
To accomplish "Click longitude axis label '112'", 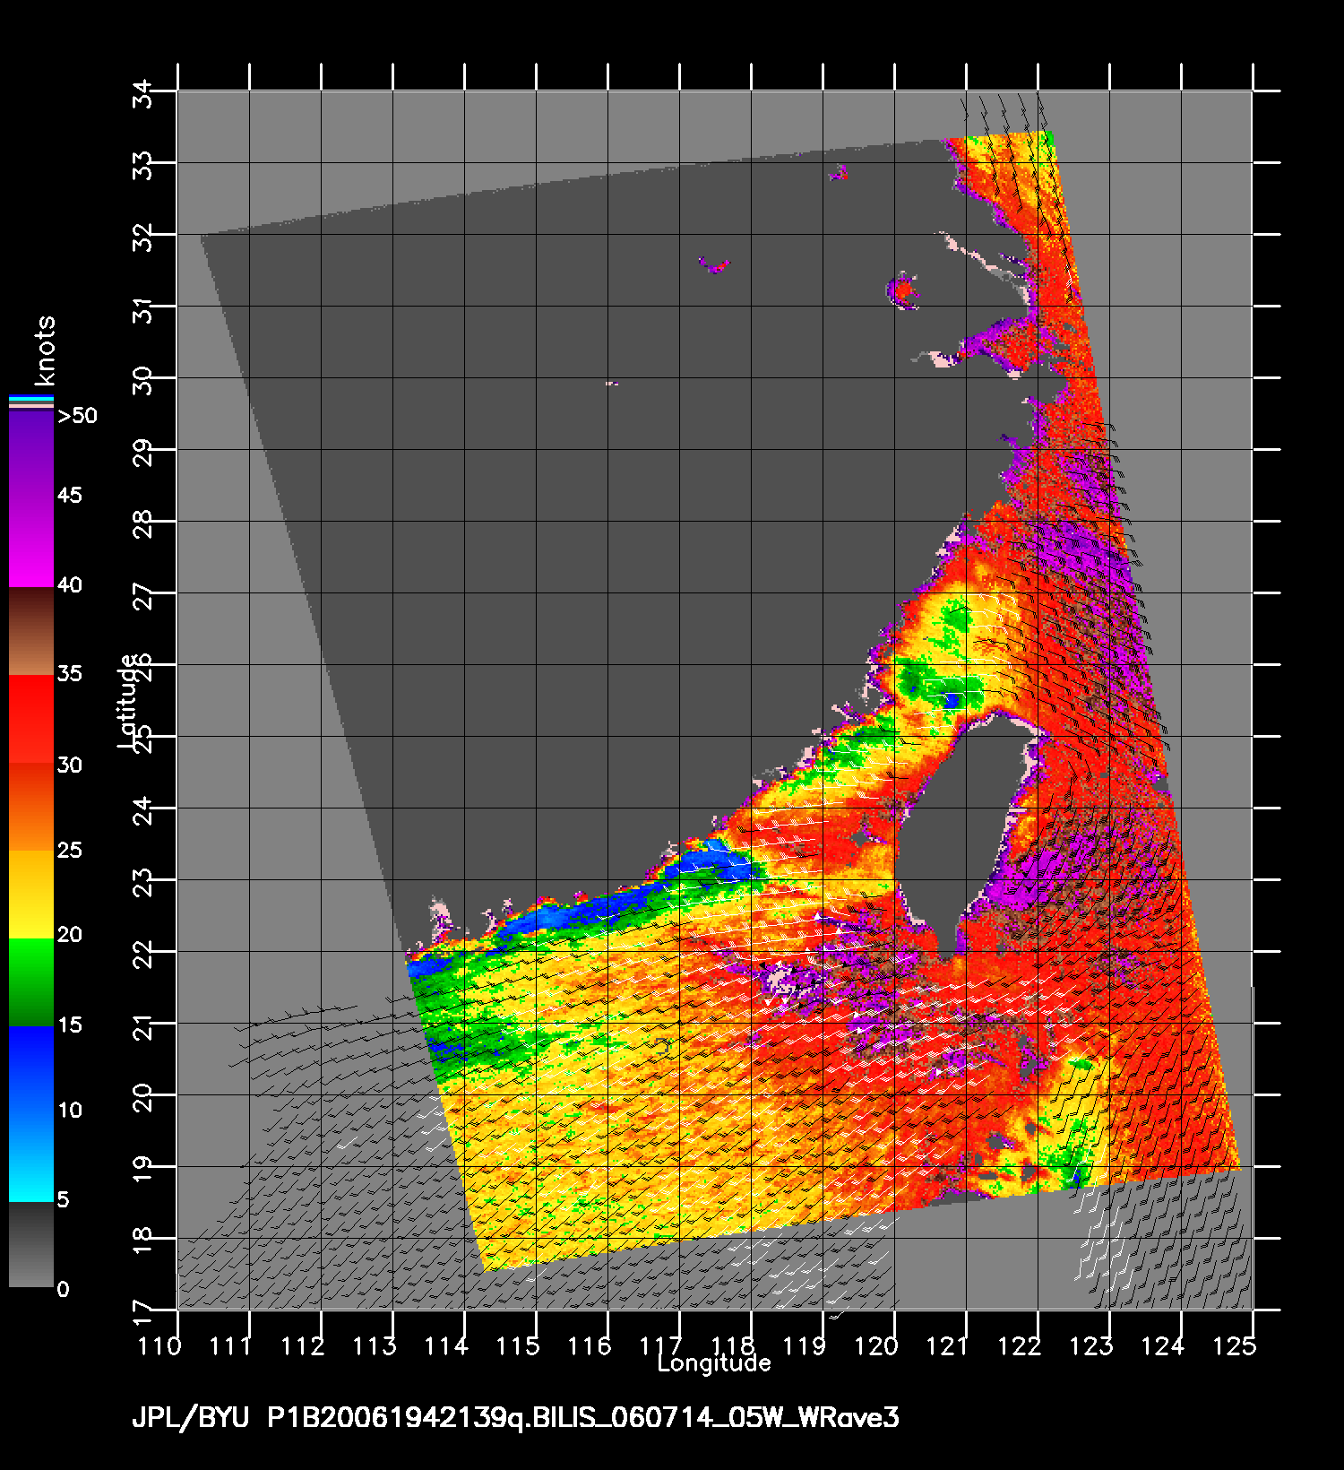I will point(303,1346).
